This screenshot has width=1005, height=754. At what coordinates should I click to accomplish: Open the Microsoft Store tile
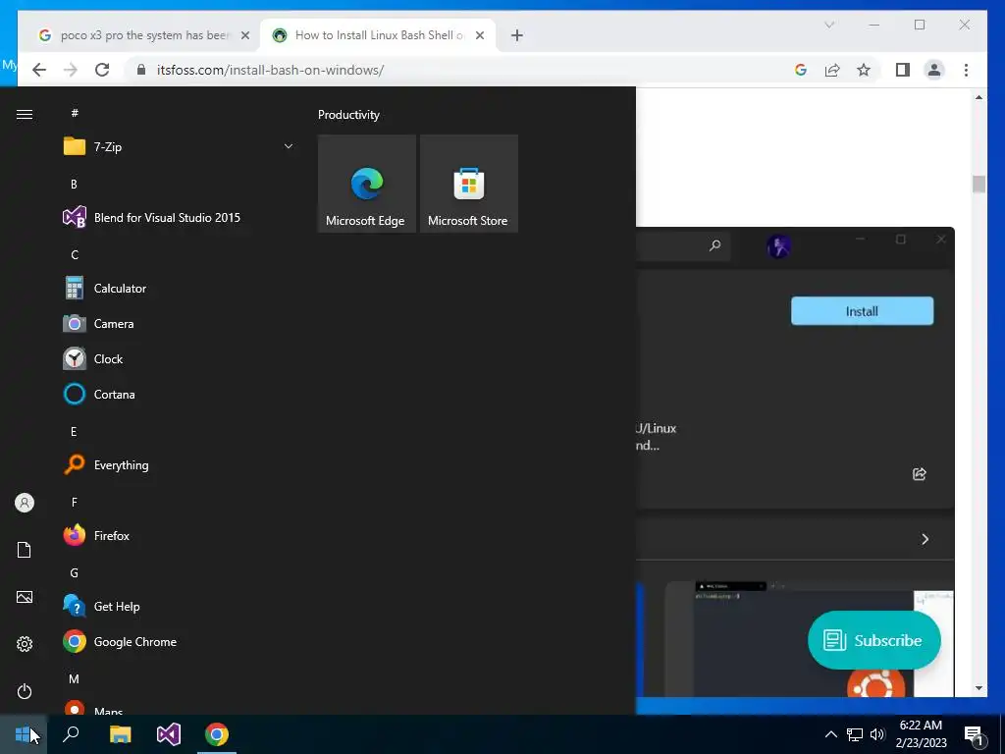click(468, 184)
